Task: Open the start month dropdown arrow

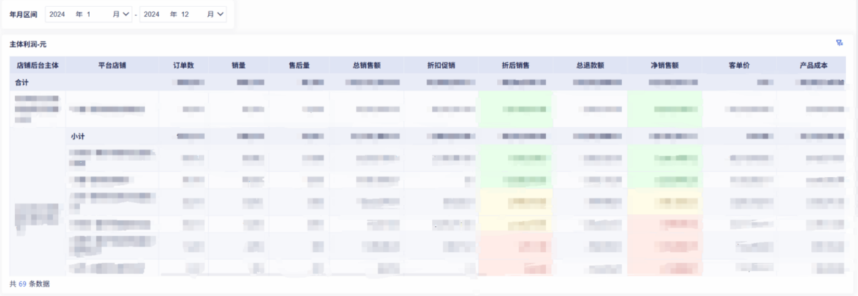Action: pyautogui.click(x=126, y=14)
